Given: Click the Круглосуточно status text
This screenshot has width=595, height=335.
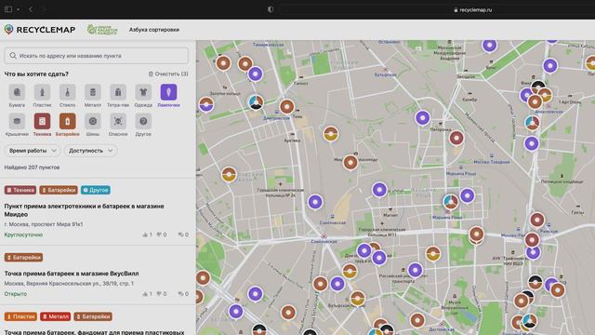Looking at the screenshot, I should point(23,234).
